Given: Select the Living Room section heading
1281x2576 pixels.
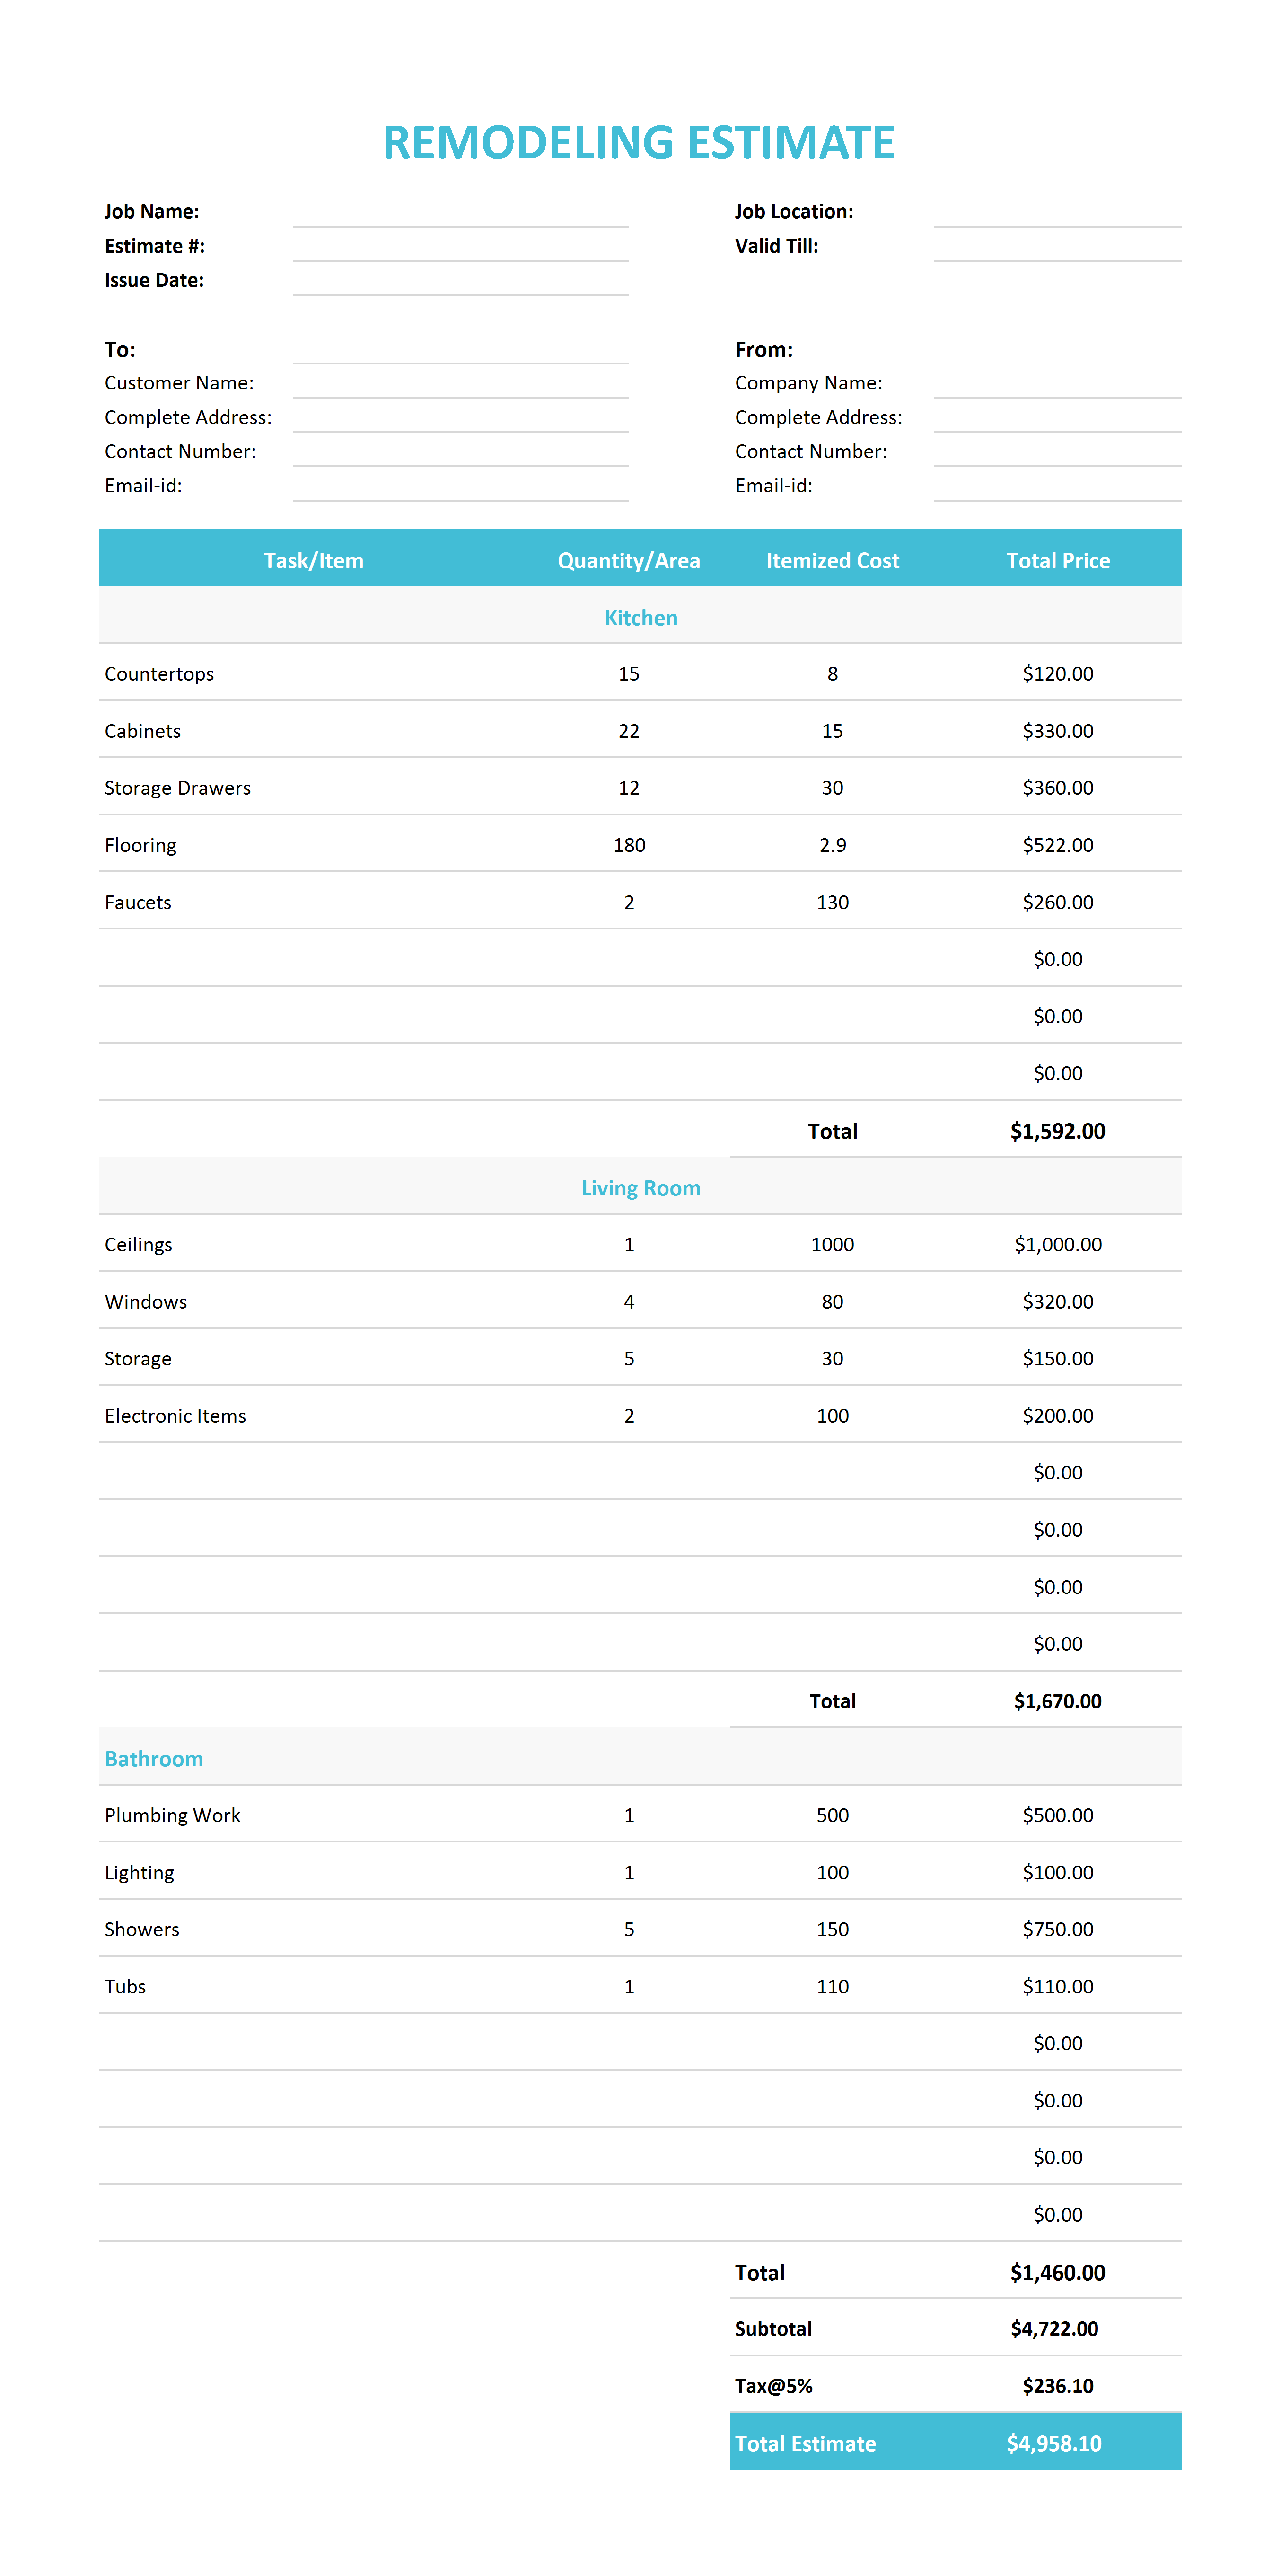Looking at the screenshot, I should click(x=640, y=1187).
